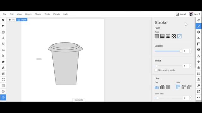Viewport: 202px width, 113px height.
Task: Set stroke paint type to linear gradient
Action: point(162,36)
